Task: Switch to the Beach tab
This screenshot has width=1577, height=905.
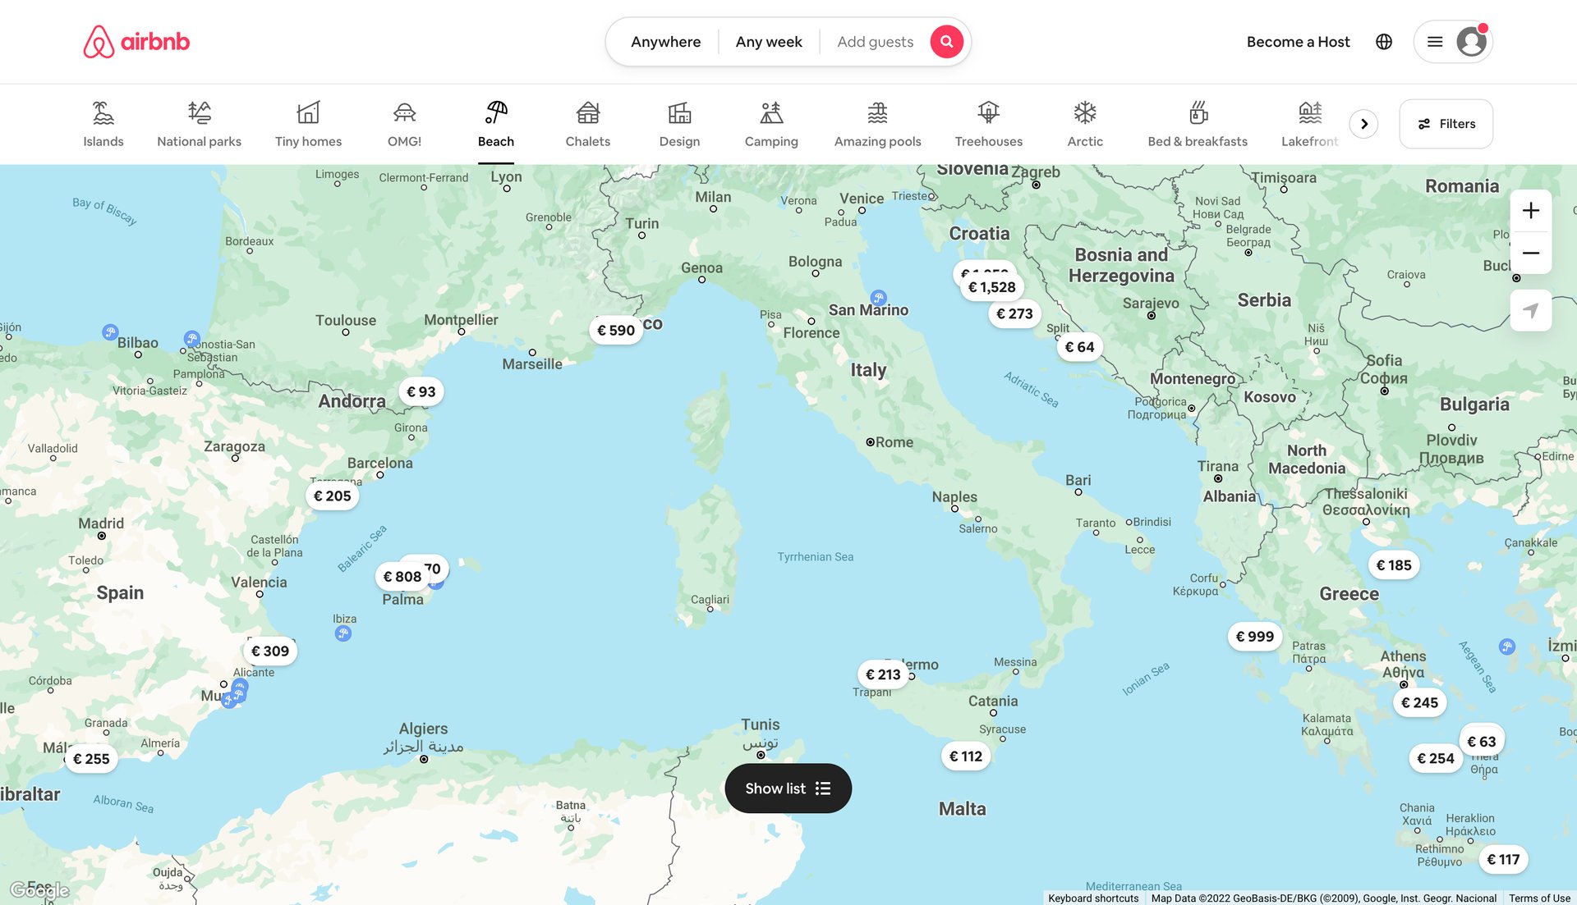Action: [x=495, y=123]
